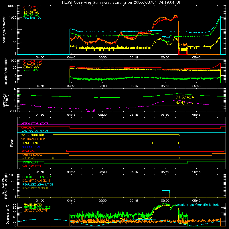229x229 pixels.
Task: Click the yellow FRONT_RATIO legend label
Action: click(33, 205)
